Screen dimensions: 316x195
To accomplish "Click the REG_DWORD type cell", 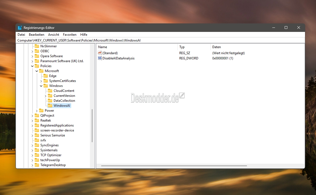I will [189, 58].
